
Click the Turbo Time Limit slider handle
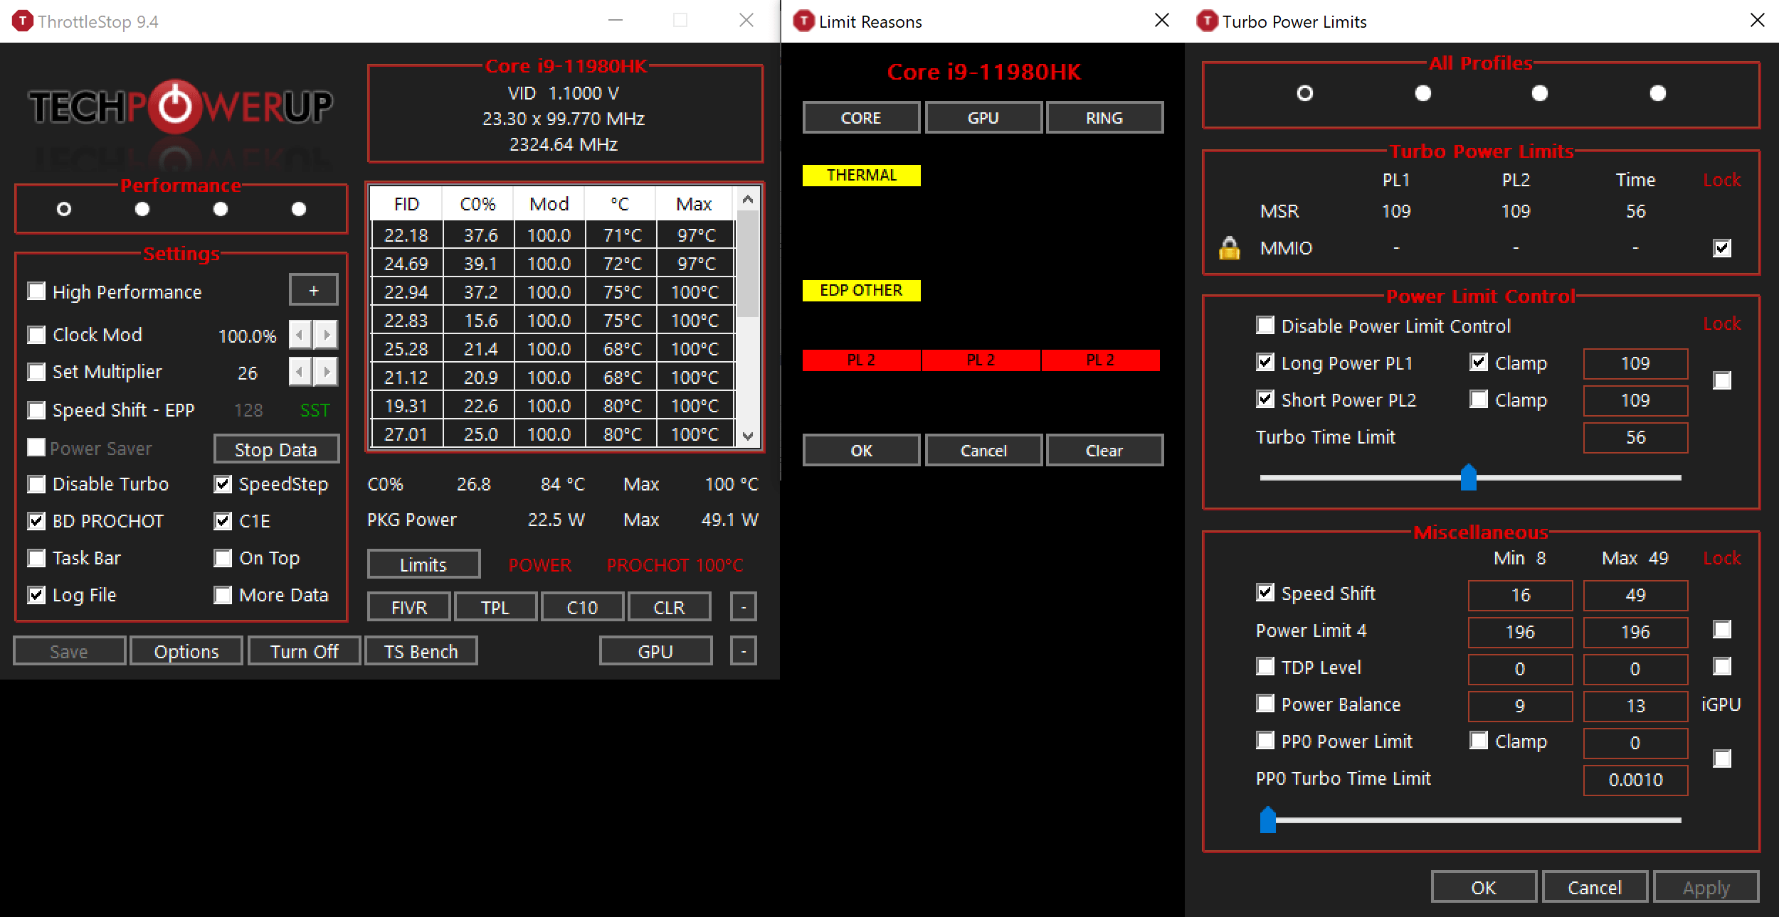click(x=1467, y=478)
